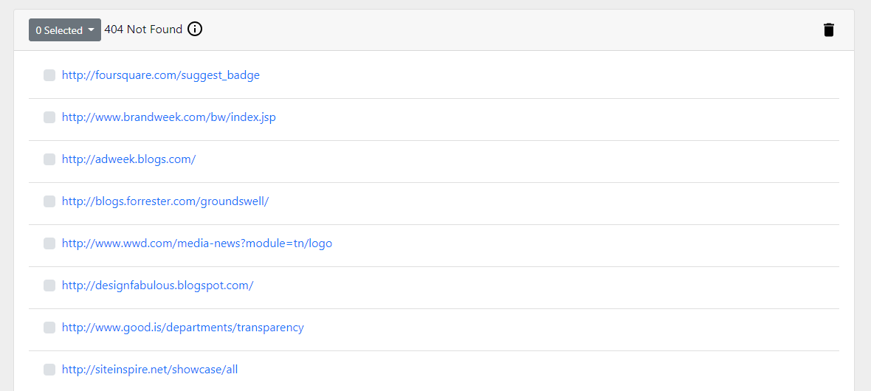
Task: Check the siteinspire.net/showcase/all checkbox
Action: (x=49, y=370)
